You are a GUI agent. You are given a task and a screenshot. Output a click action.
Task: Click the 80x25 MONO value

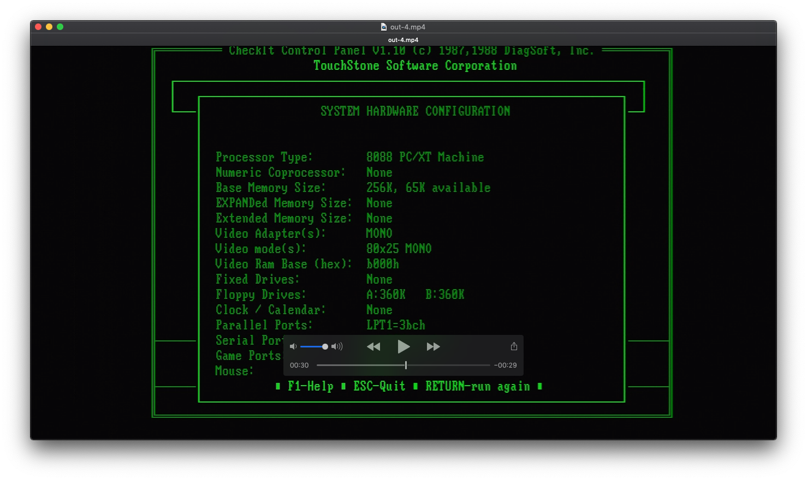[x=399, y=249]
